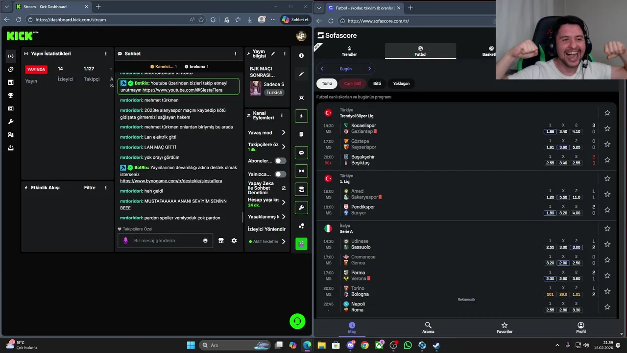Open Kanal Eylemleri panel three-dot menu
This screenshot has width=627, height=353.
coord(282,116)
